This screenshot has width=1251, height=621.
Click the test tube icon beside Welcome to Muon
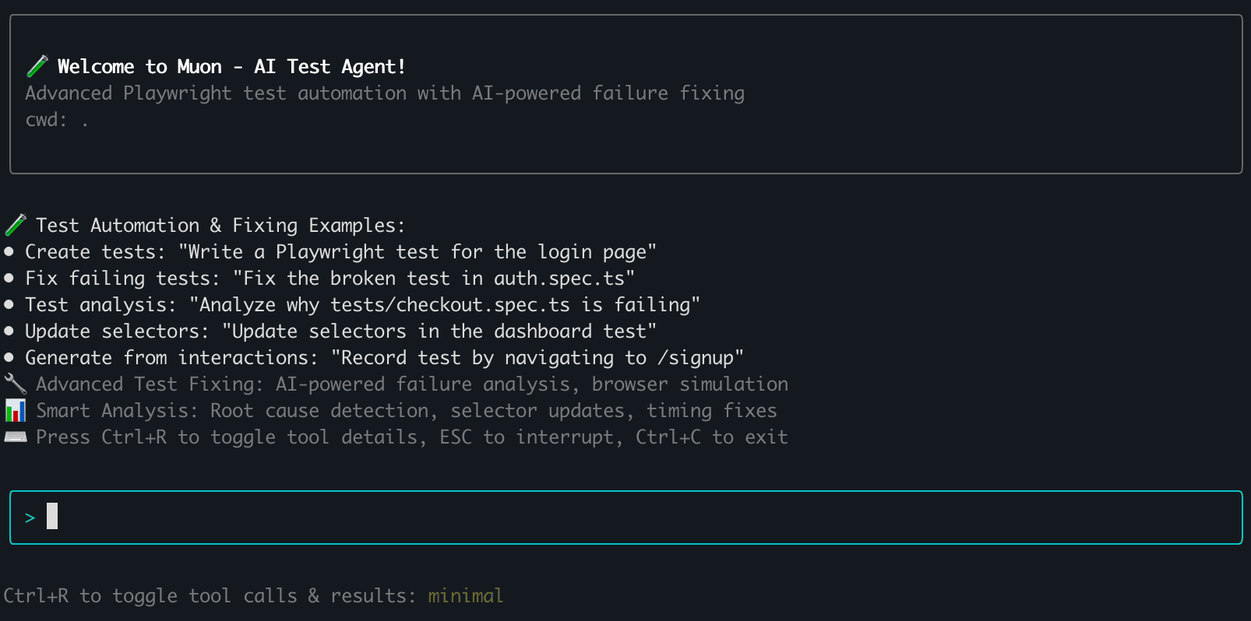37,66
